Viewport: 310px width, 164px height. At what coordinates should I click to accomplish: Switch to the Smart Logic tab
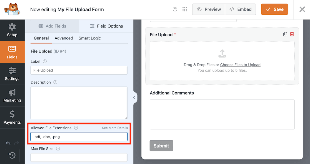pos(90,38)
